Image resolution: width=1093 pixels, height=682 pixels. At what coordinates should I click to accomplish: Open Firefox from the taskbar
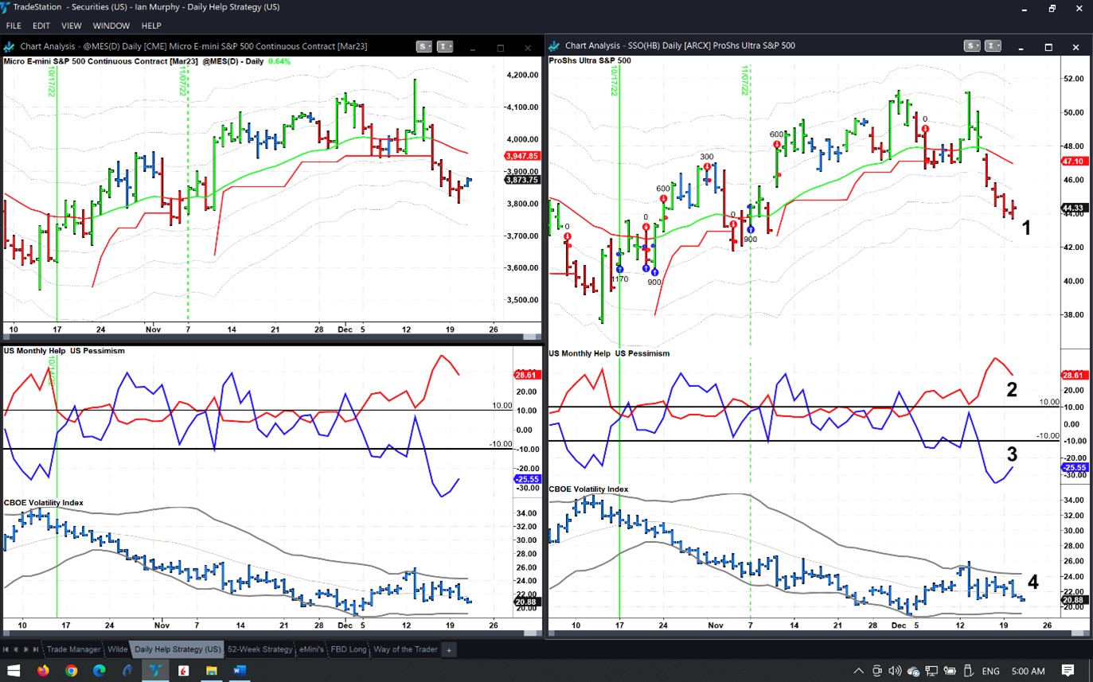(x=43, y=670)
